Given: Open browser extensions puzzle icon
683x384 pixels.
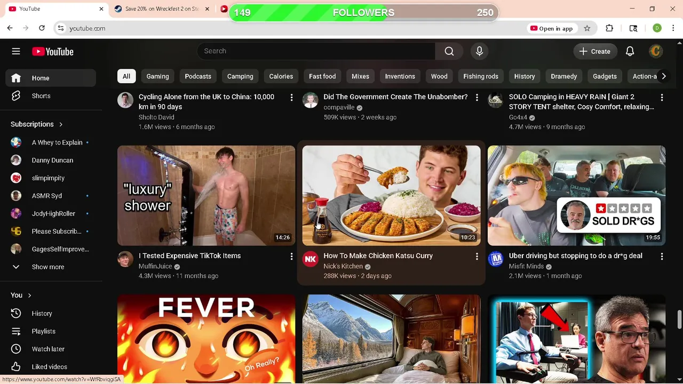Looking at the screenshot, I should click(x=609, y=28).
